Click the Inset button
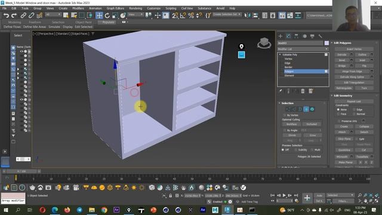This screenshot has height=215, width=382. point(362,60)
